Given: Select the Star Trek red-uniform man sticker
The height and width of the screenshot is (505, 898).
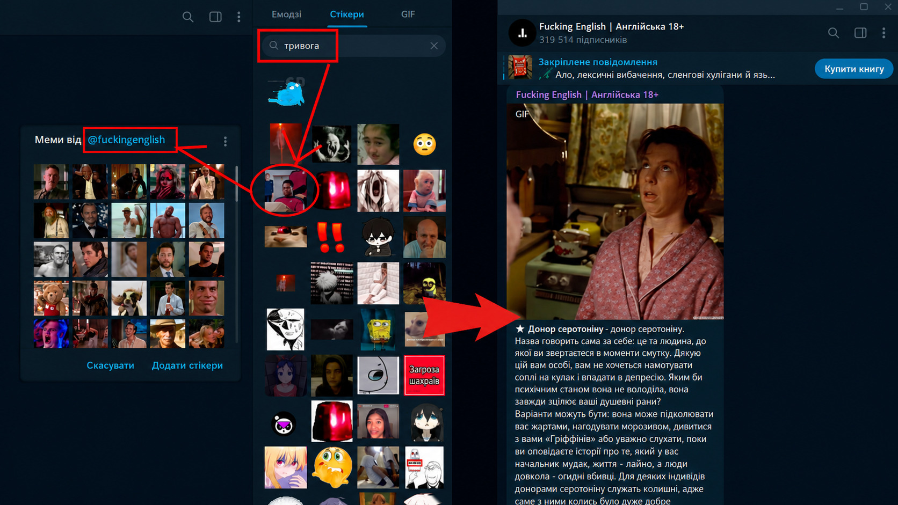Looking at the screenshot, I should click(286, 191).
